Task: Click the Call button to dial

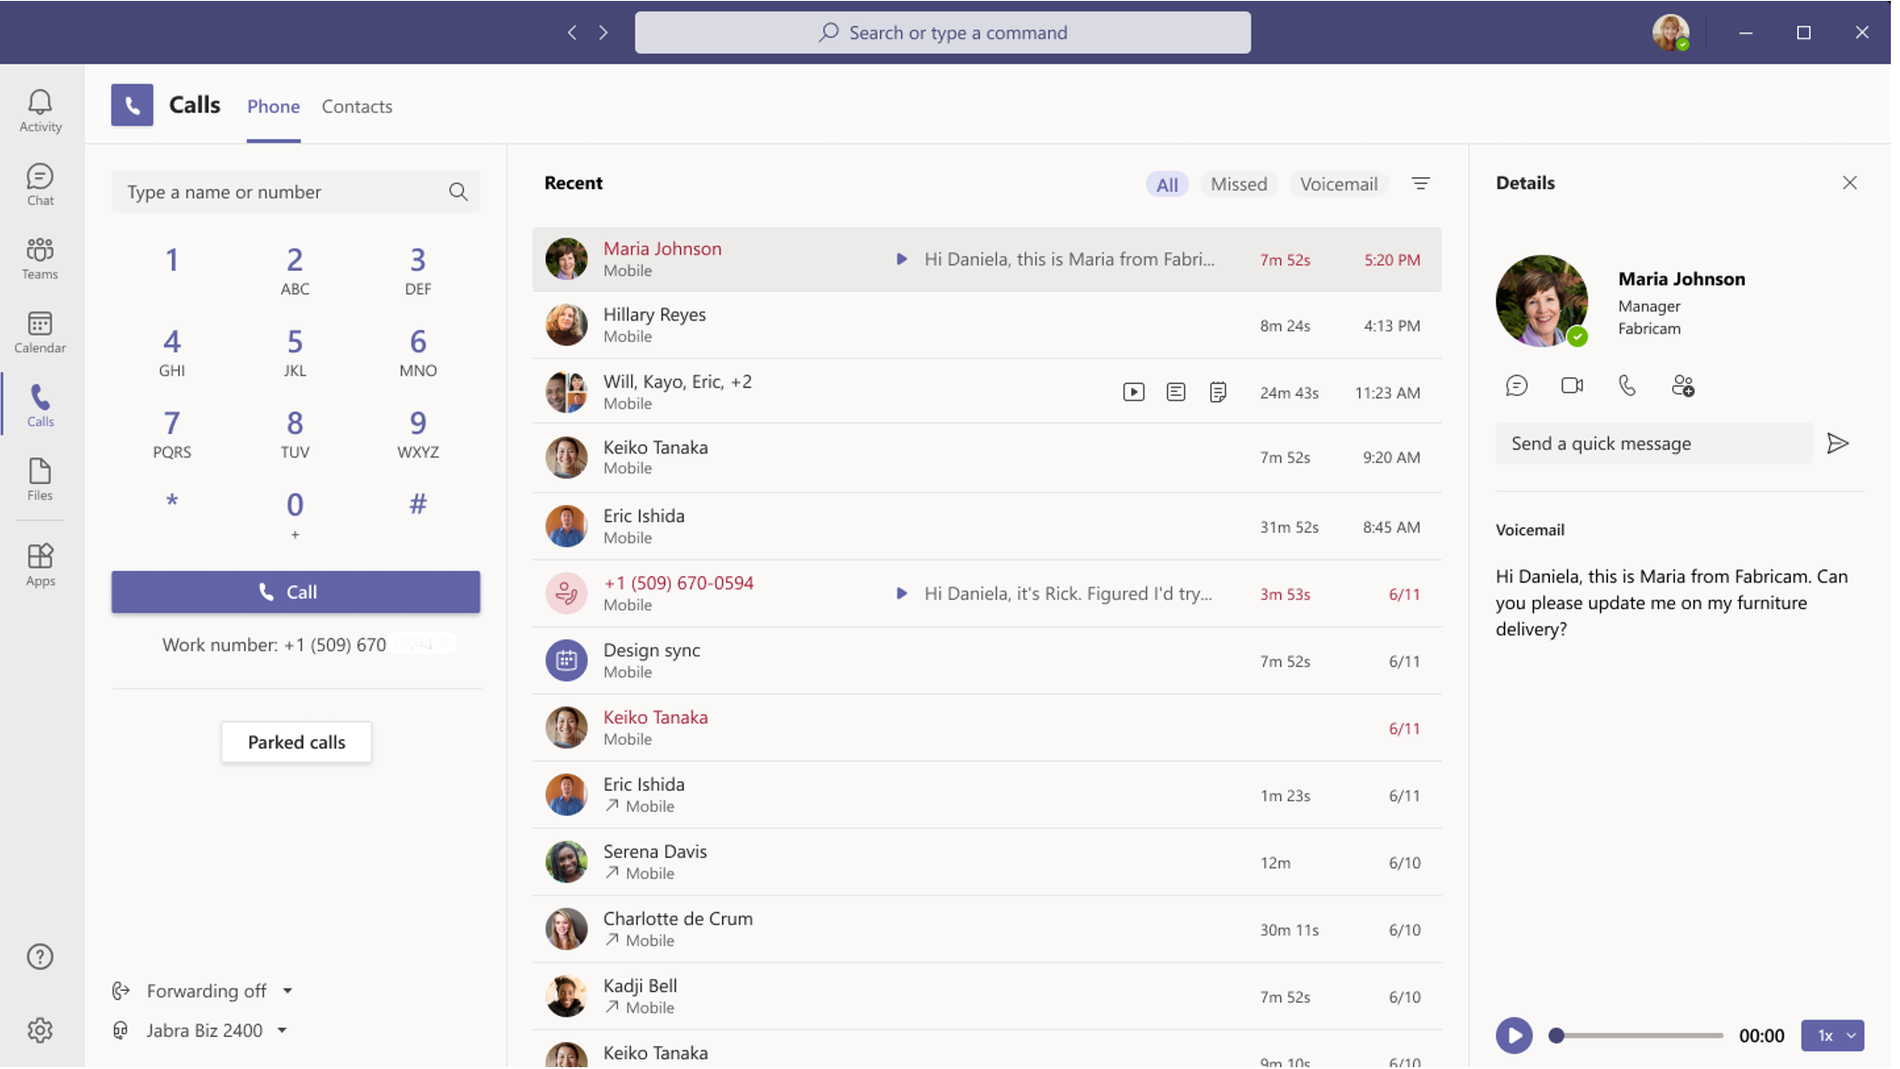Action: coord(295,591)
